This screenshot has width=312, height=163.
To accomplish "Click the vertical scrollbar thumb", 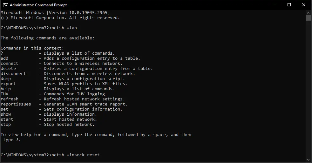I will click(x=309, y=18).
